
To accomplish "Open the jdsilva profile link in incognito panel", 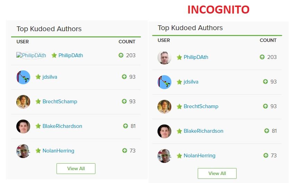I will click(191, 82).
